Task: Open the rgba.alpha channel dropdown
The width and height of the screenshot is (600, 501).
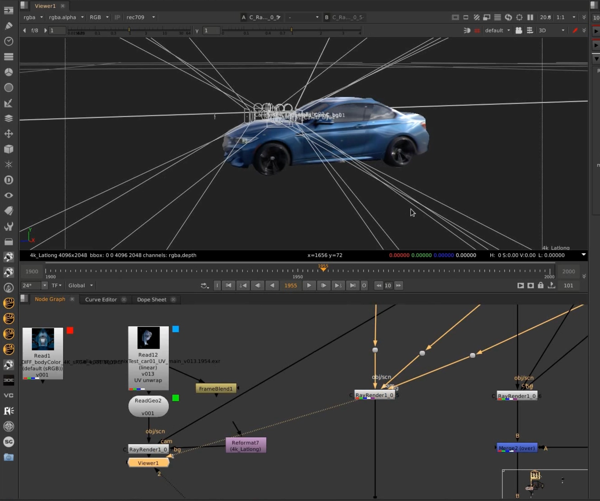Action: pos(66,17)
